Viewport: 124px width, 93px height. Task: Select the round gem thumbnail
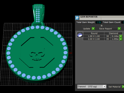point(80,35)
